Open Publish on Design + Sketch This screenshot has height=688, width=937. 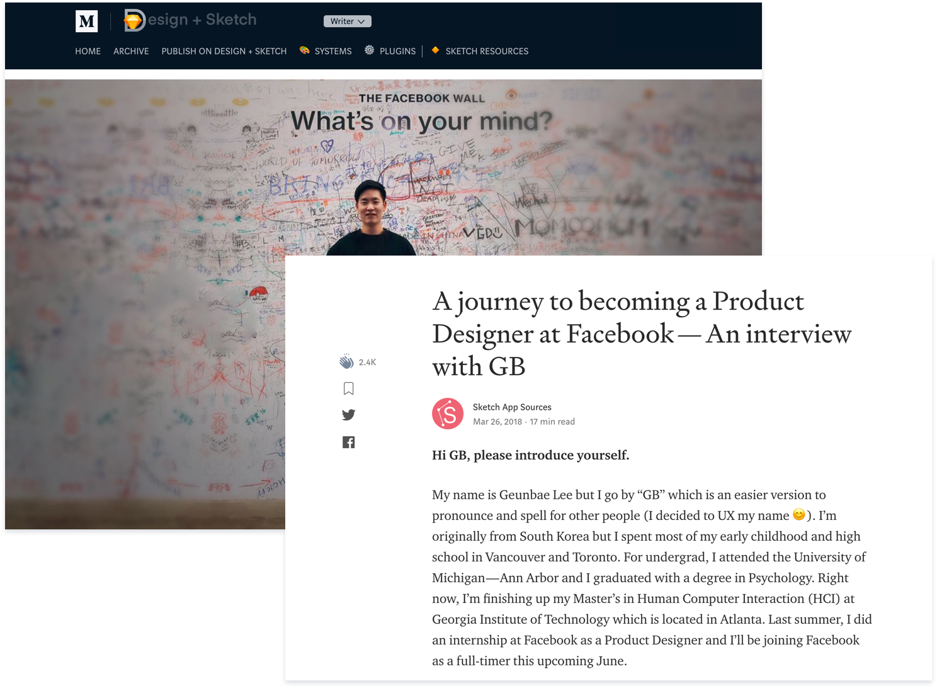click(224, 51)
